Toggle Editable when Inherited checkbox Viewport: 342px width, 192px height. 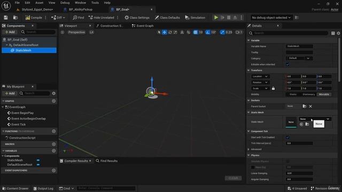pos(287,65)
